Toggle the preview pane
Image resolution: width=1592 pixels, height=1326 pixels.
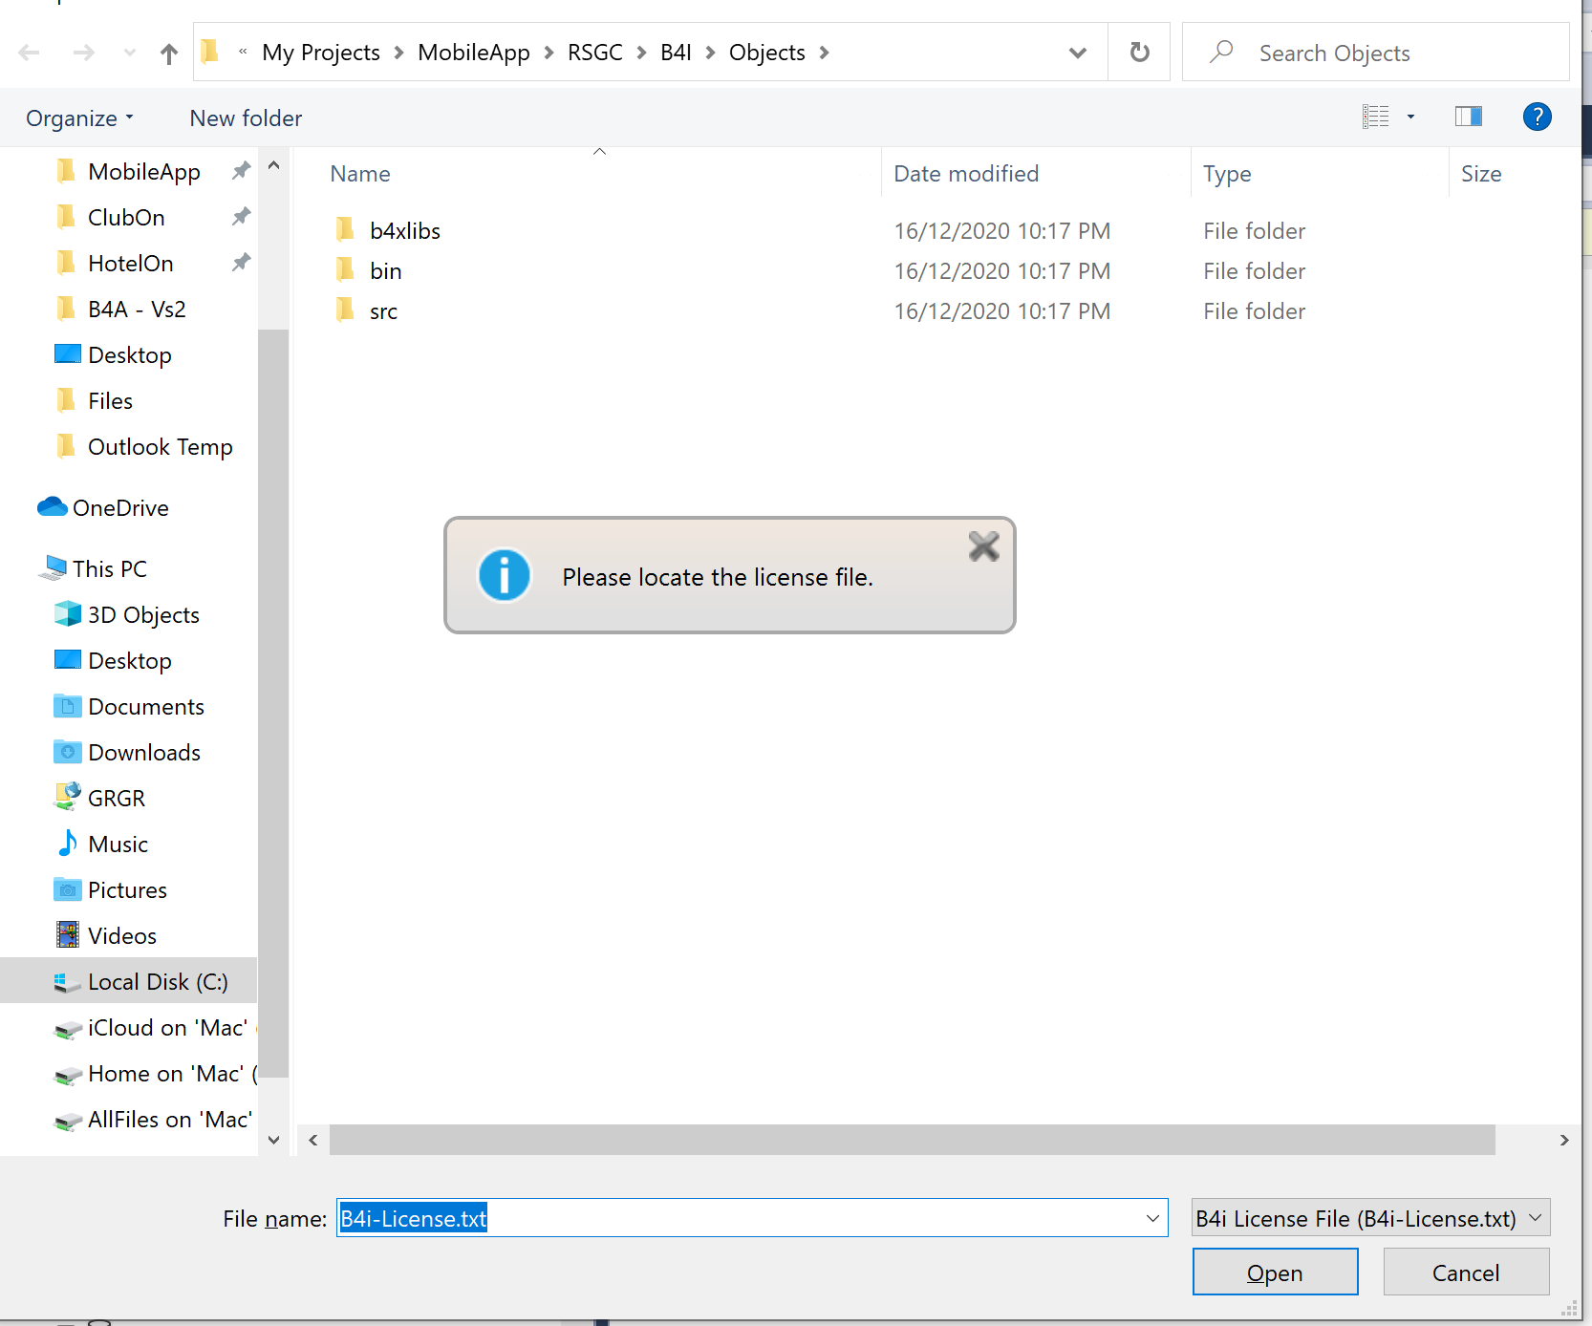(x=1469, y=117)
